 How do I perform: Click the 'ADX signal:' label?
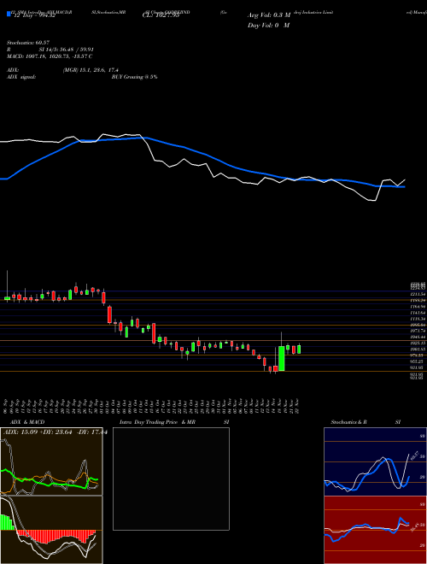(x=20, y=77)
